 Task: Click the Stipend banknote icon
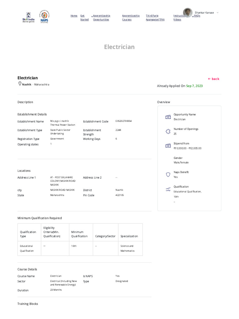(168, 146)
